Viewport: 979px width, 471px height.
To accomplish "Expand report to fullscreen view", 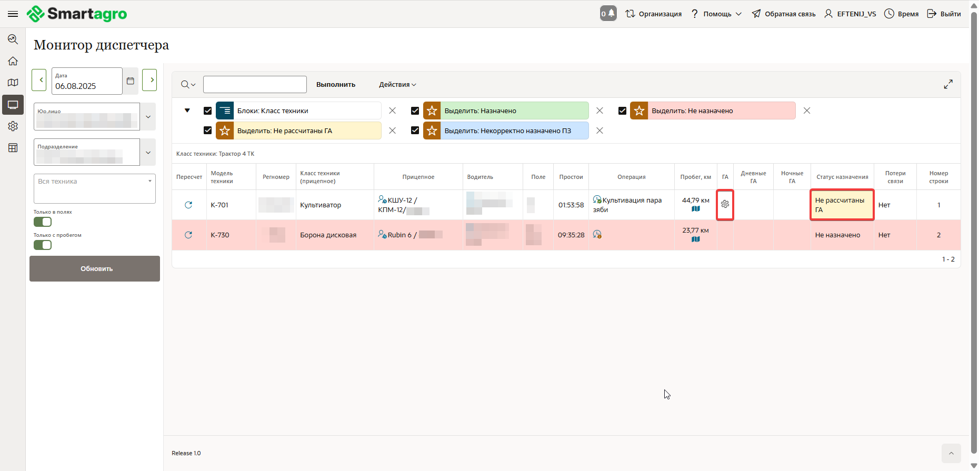I will coord(948,84).
